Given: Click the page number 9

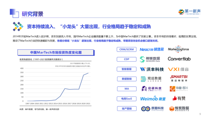Looking at the screenshot, I should click(x=200, y=114).
